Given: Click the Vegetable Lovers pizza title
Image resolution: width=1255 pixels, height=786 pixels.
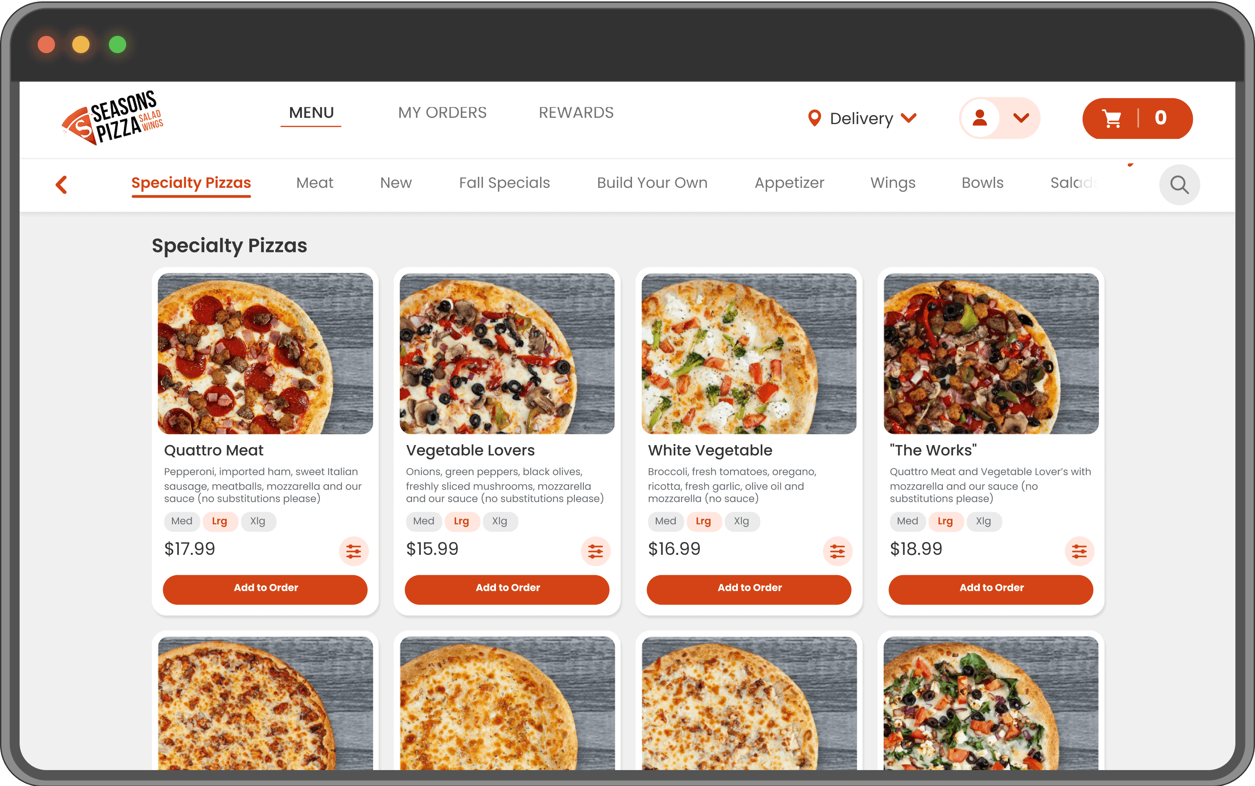Looking at the screenshot, I should click(470, 450).
